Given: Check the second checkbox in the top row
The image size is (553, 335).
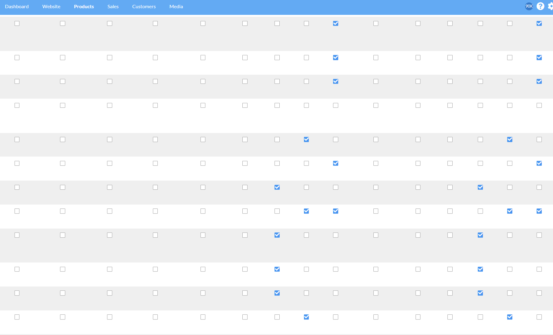Looking at the screenshot, I should (x=62, y=23).
